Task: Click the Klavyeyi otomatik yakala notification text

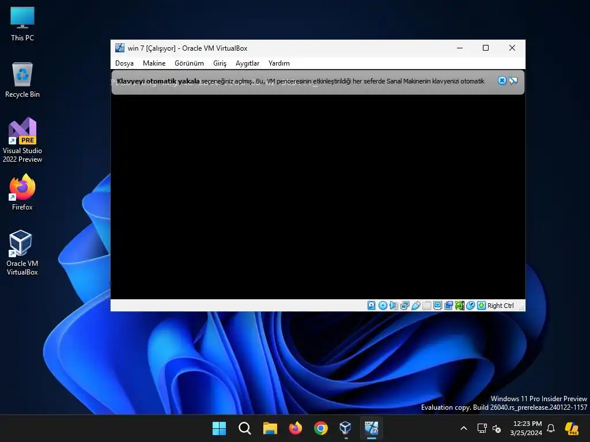Action: 158,81
